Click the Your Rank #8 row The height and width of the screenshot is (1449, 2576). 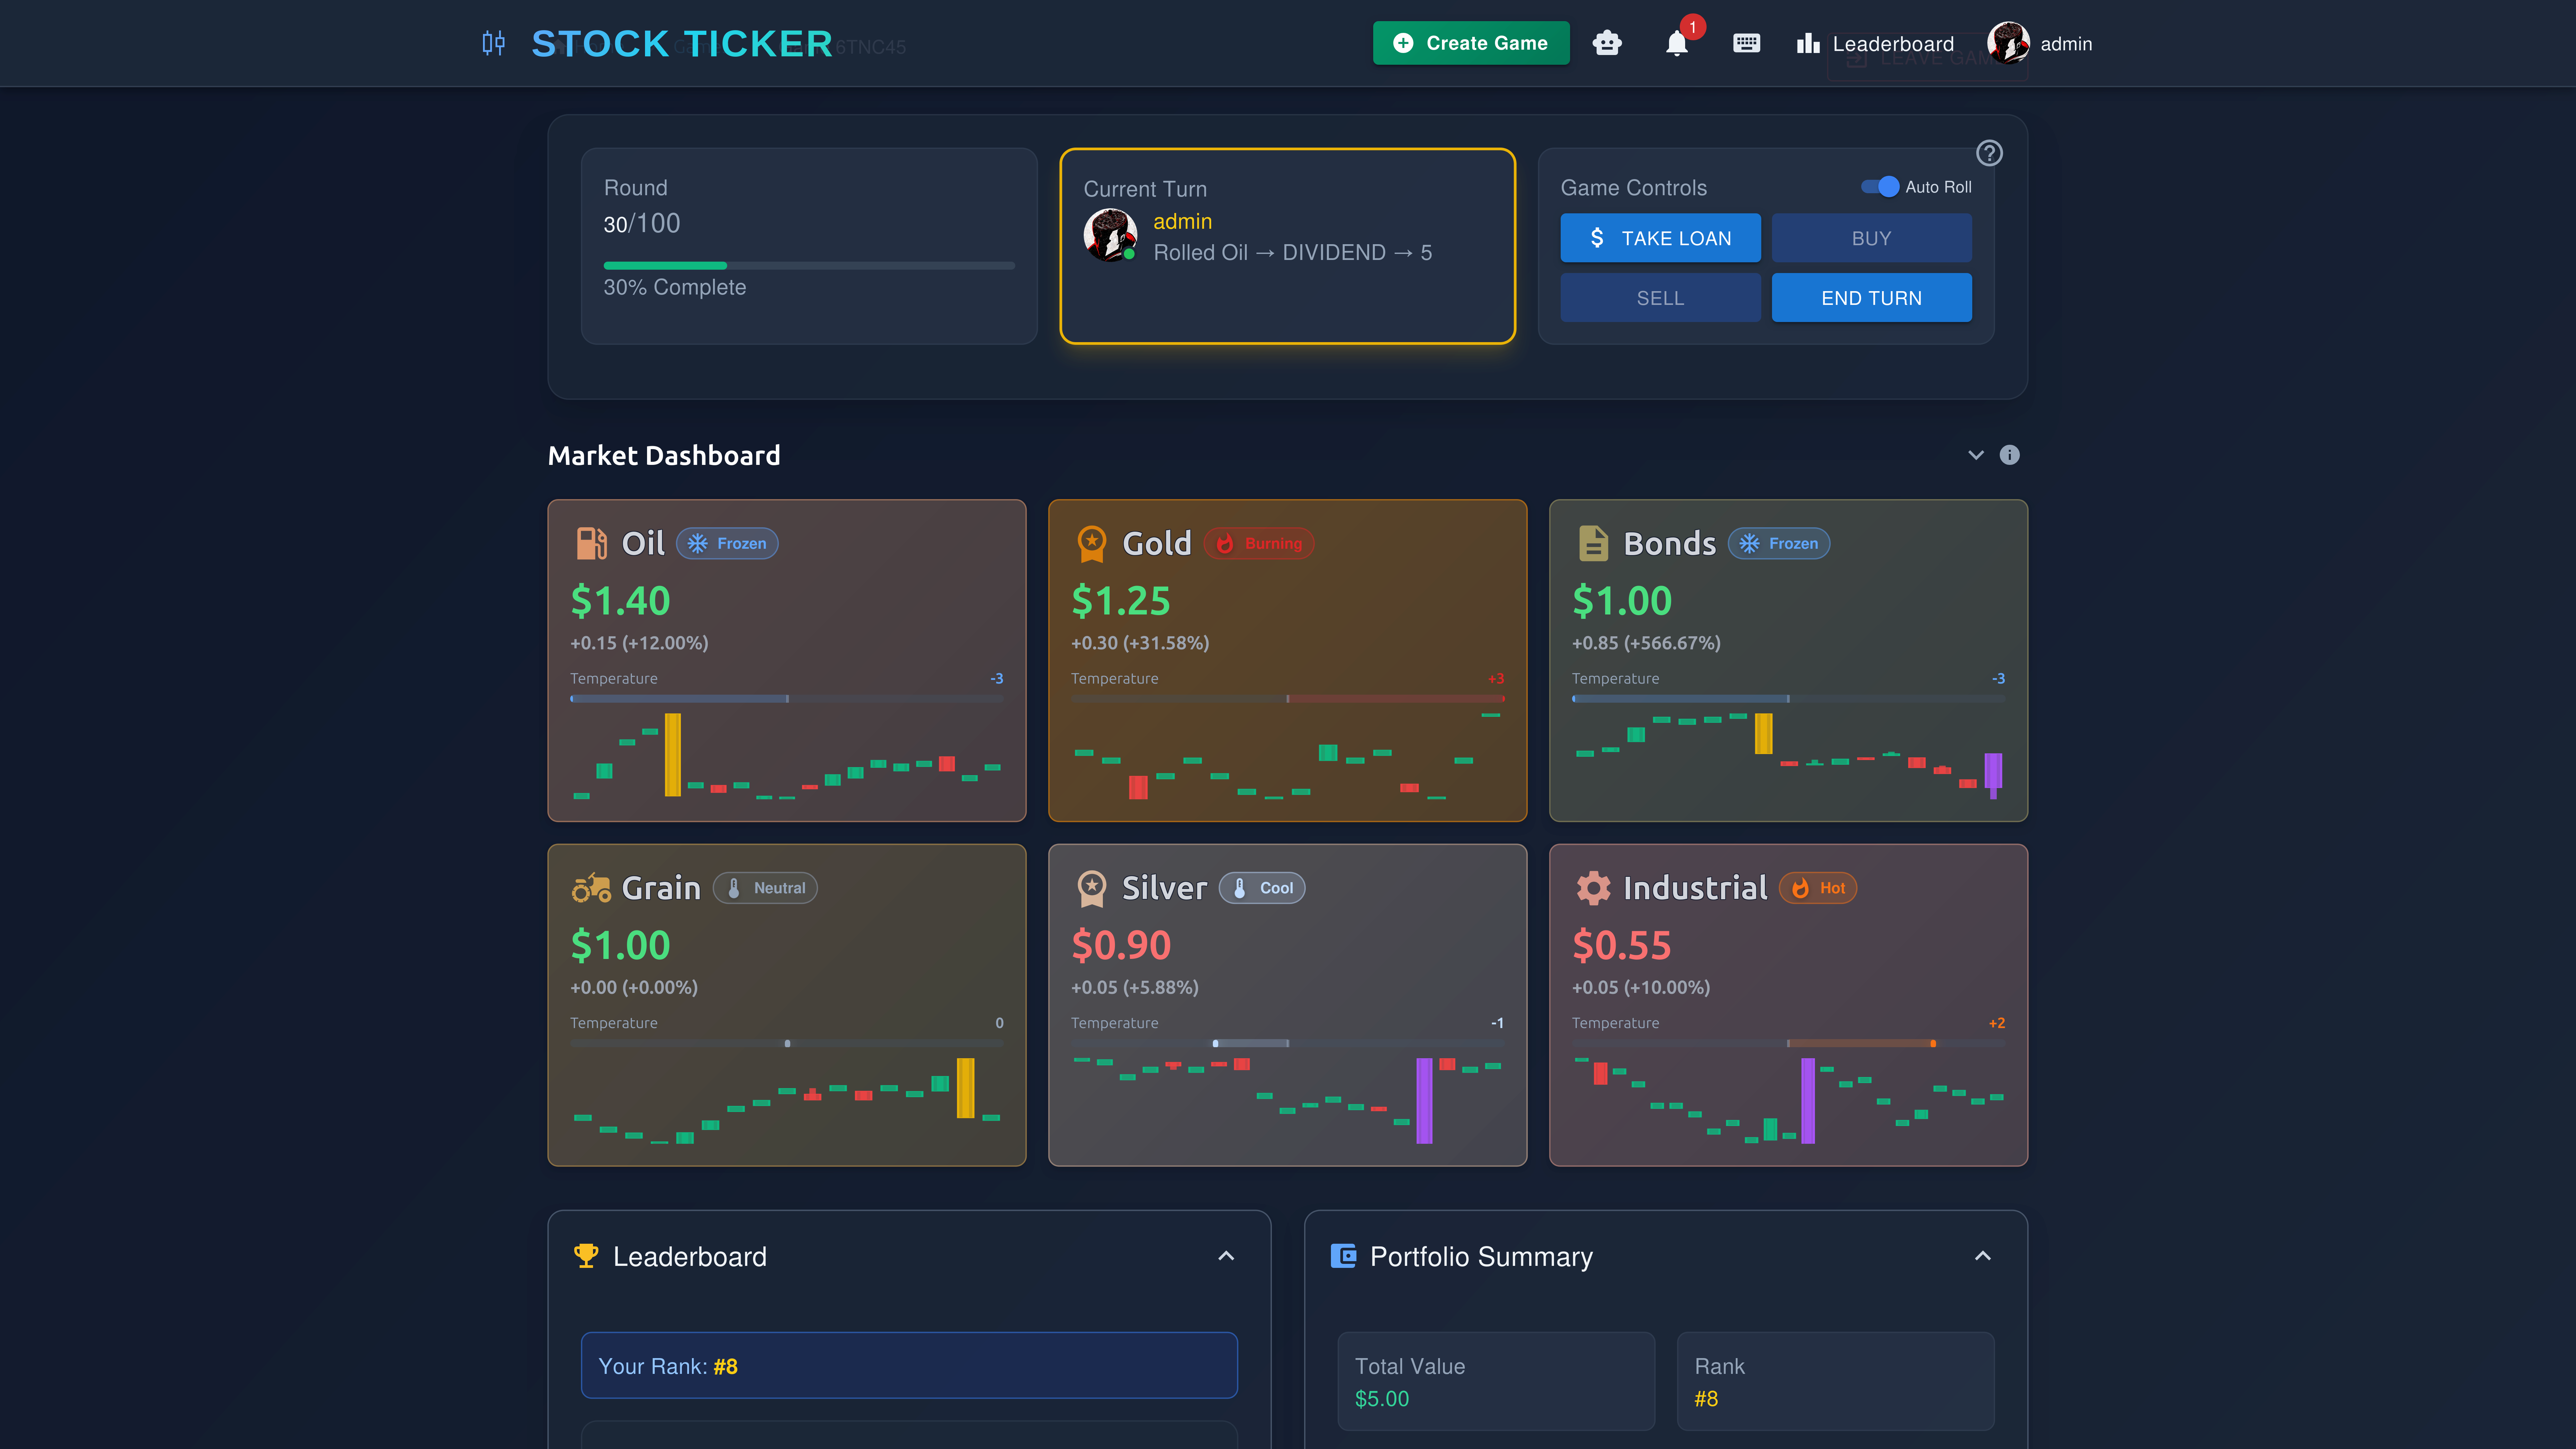909,1365
